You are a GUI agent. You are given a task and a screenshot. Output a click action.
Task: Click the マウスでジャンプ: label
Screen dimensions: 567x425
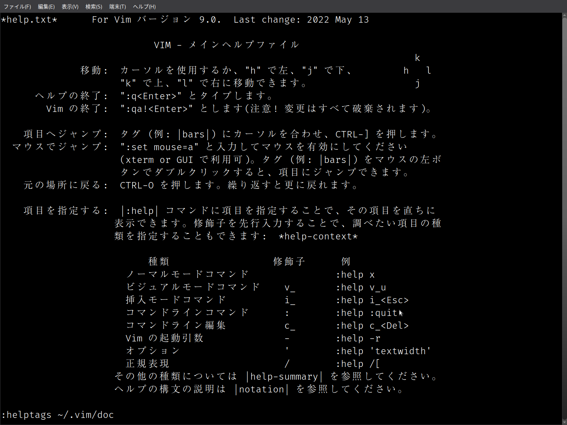pos(60,147)
